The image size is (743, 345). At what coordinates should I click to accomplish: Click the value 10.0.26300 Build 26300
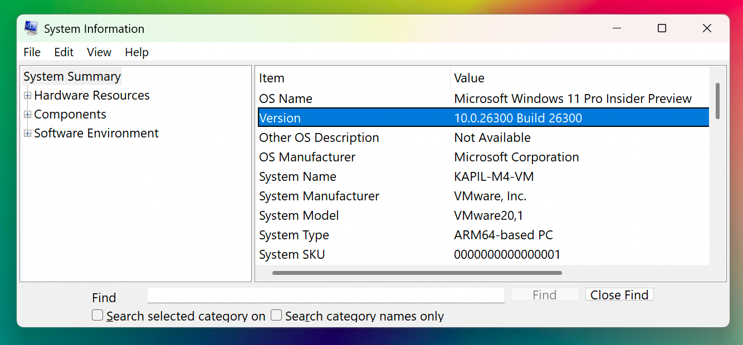click(x=518, y=118)
